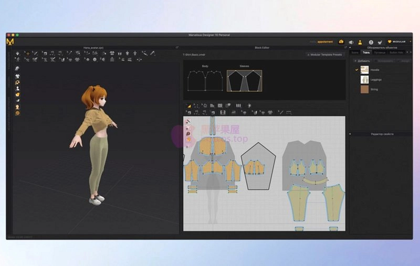This screenshot has height=266, width=420.
Task: Click the Копировать button
Action: pos(385,61)
